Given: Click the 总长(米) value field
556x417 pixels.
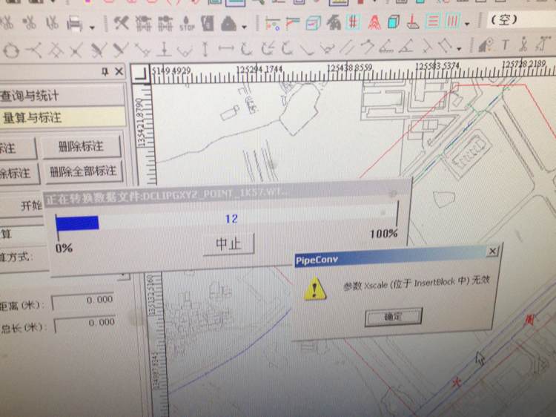Looking at the screenshot, I should (x=85, y=324).
